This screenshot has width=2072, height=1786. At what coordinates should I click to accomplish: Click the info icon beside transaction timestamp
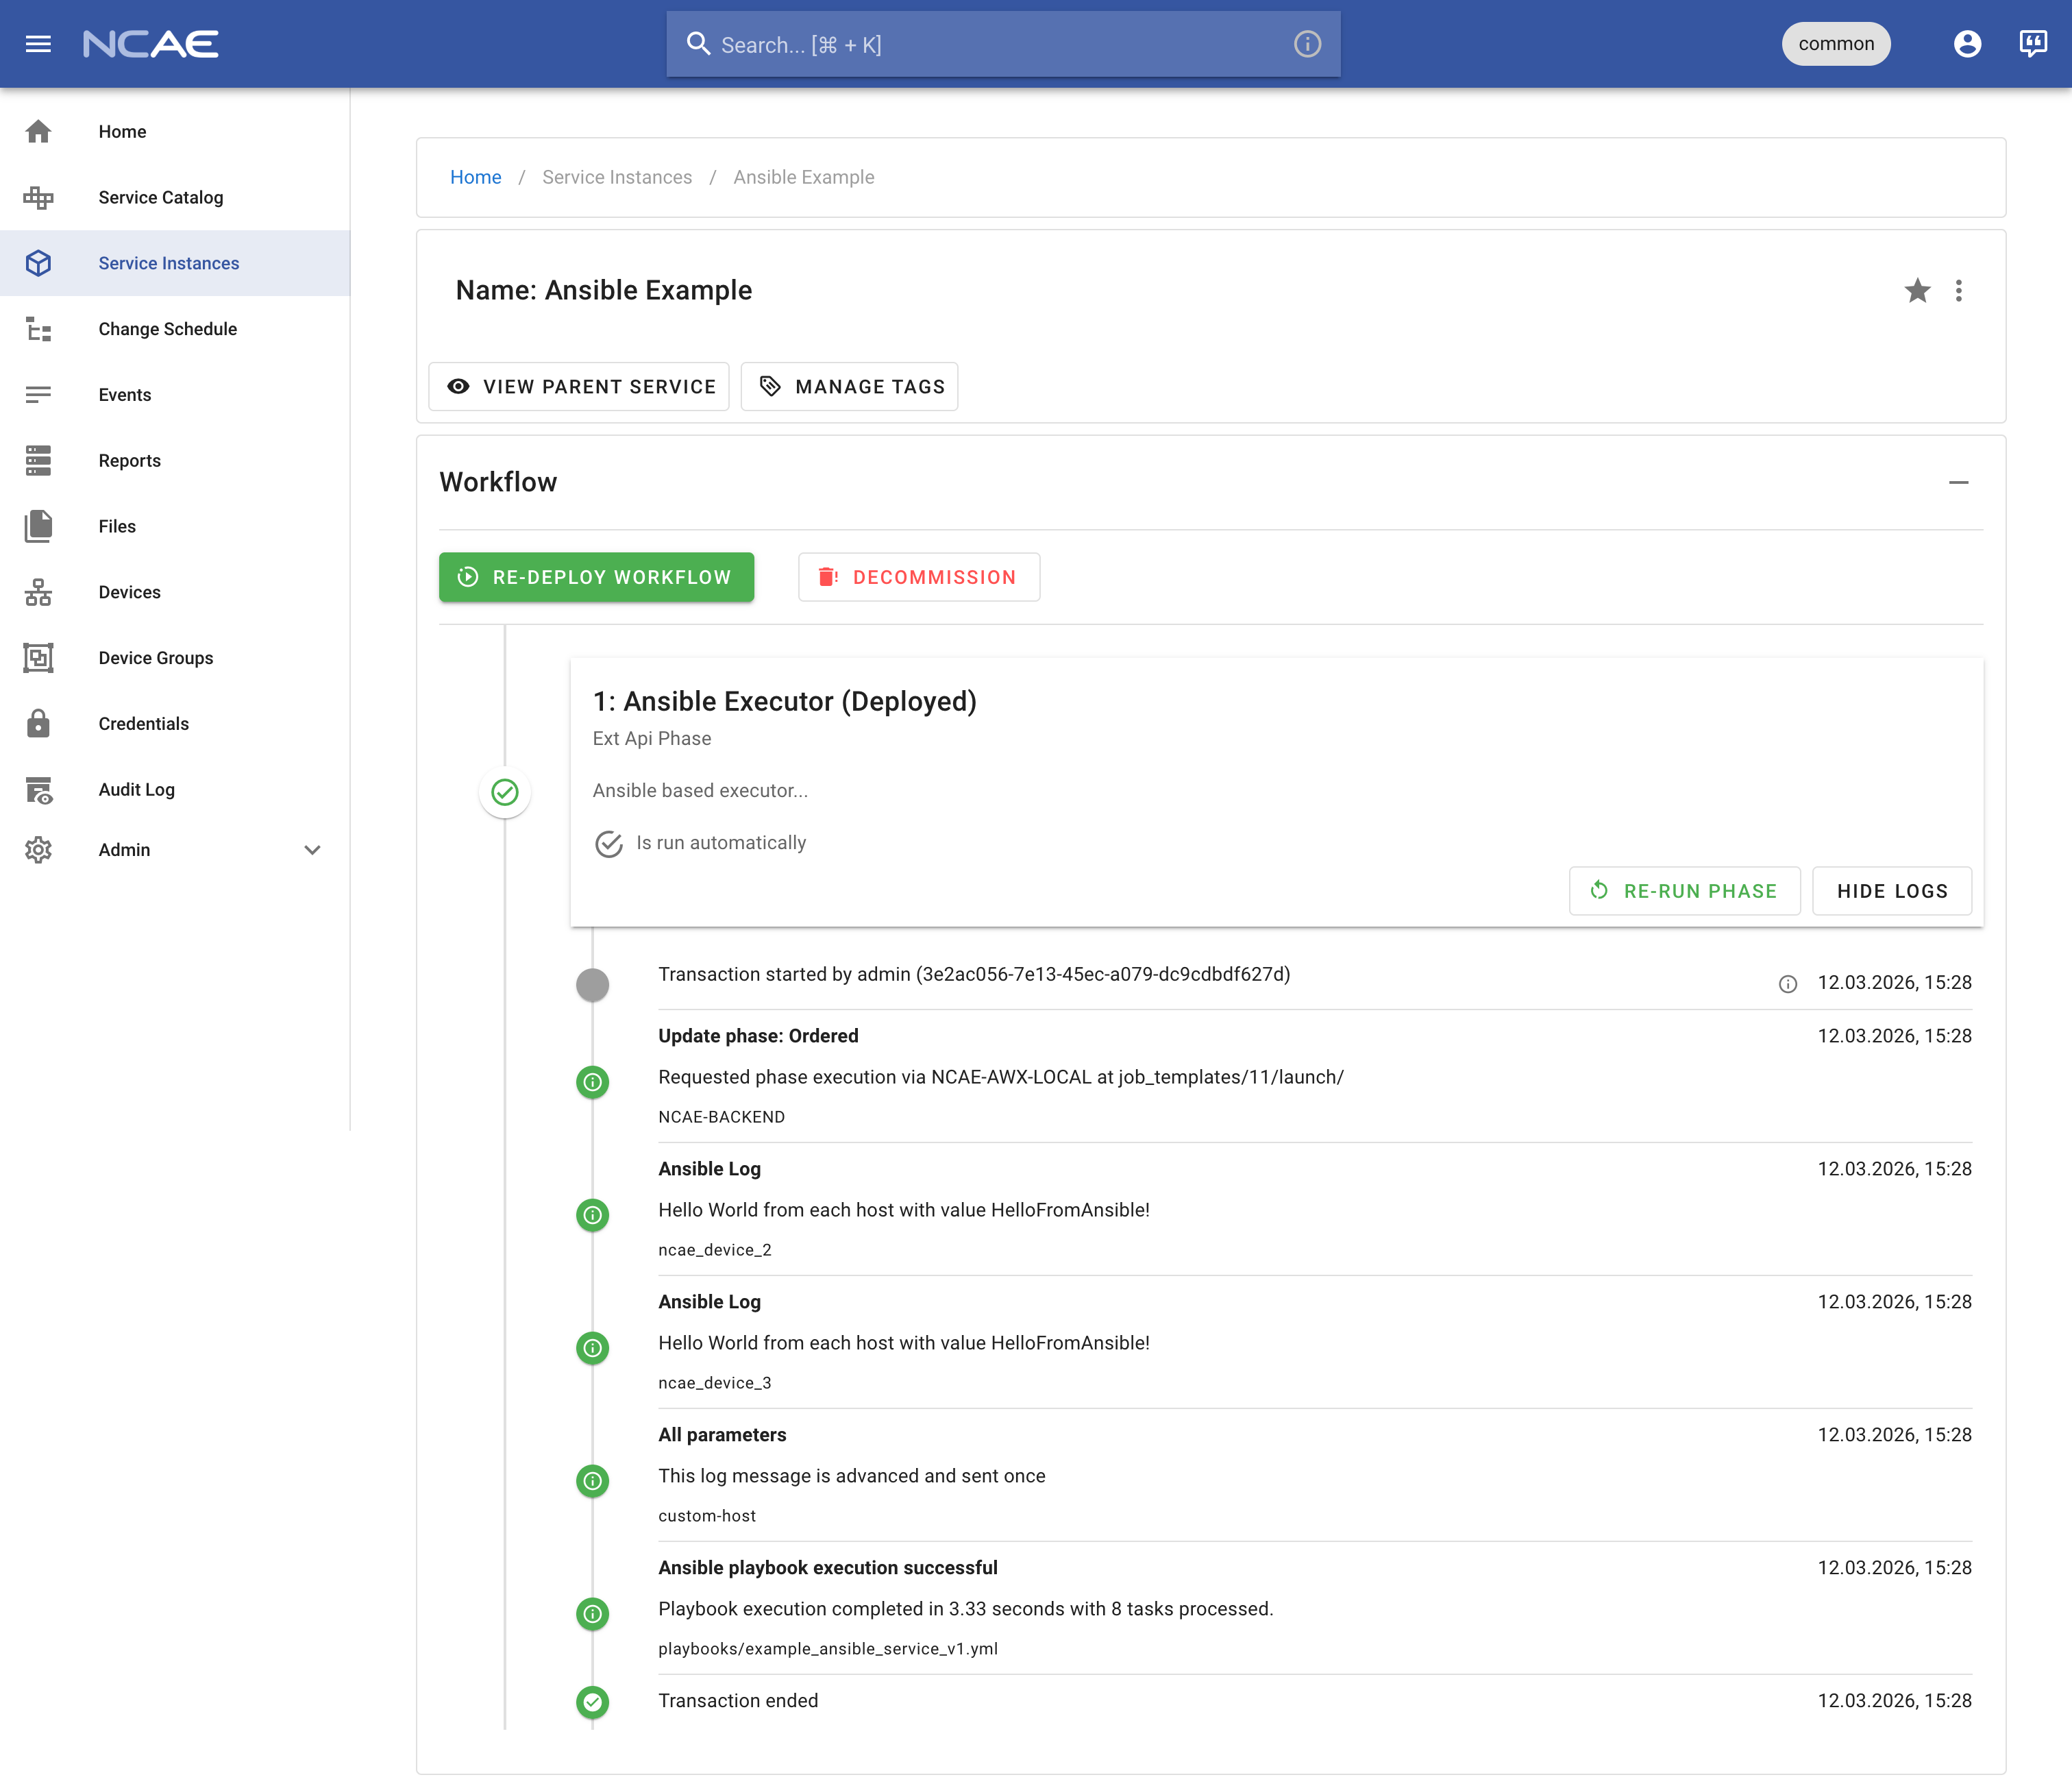click(x=1788, y=984)
